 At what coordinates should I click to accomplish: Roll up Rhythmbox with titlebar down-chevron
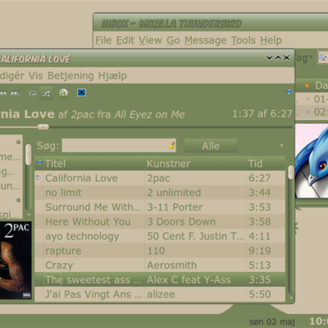tap(269, 57)
